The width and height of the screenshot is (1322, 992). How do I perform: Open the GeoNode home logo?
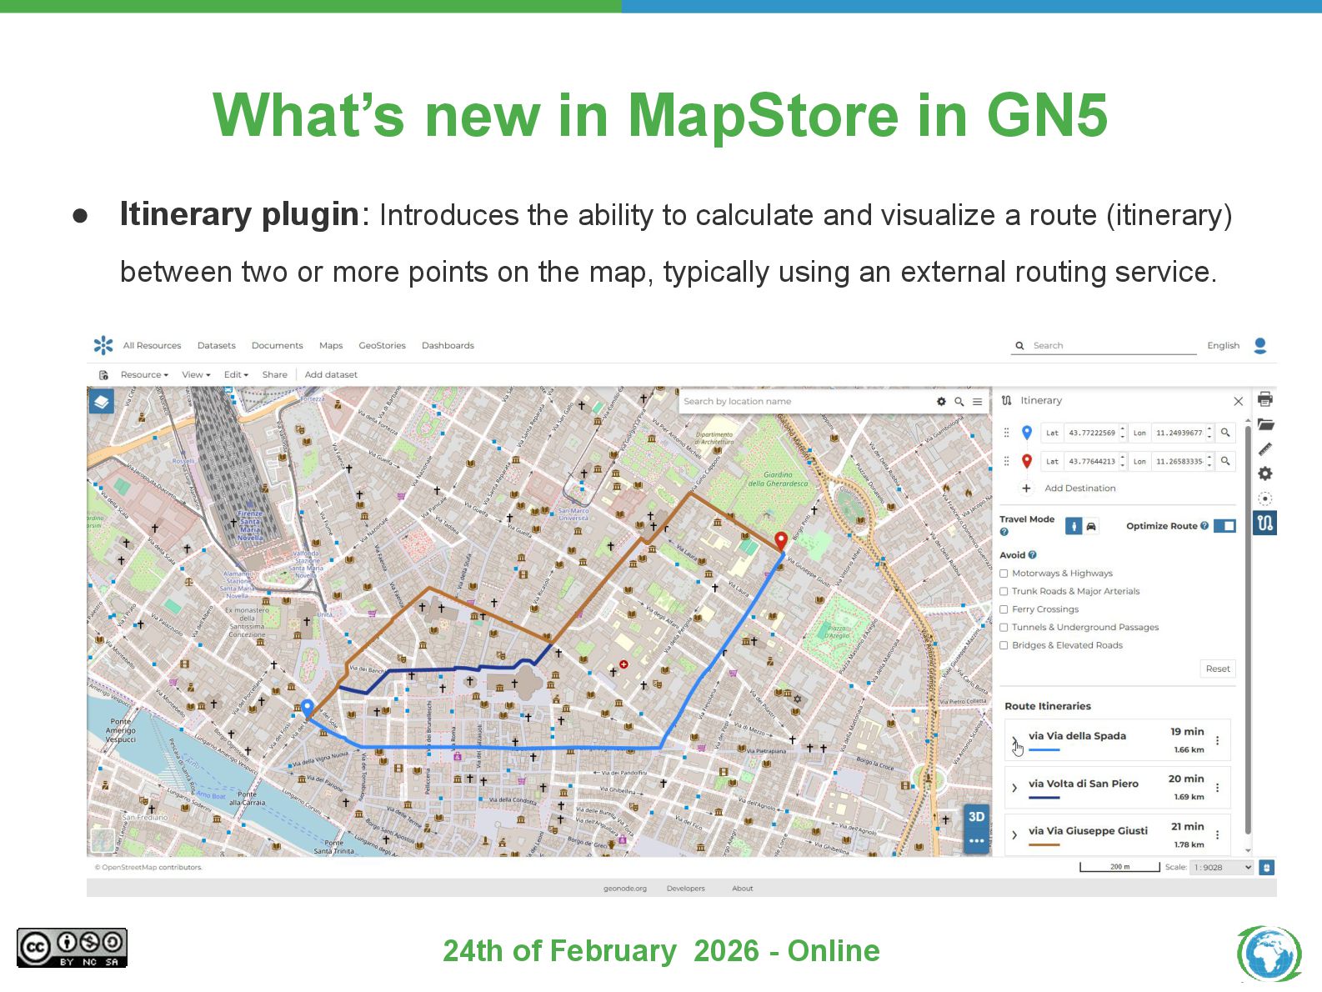pos(103,345)
